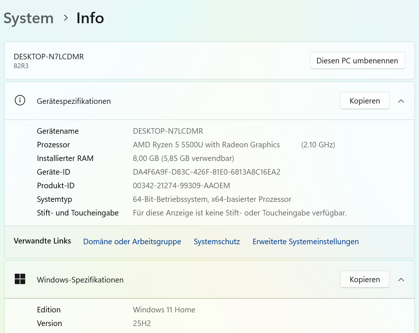This screenshot has height=333, width=419.
Task: Open Domäne oder Arbeitsgruppe link
Action: (132, 242)
